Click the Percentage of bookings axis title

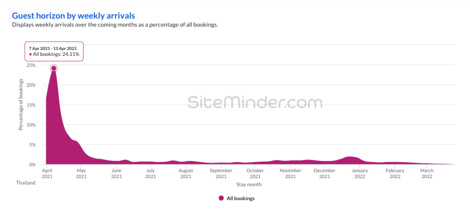pos(21,104)
